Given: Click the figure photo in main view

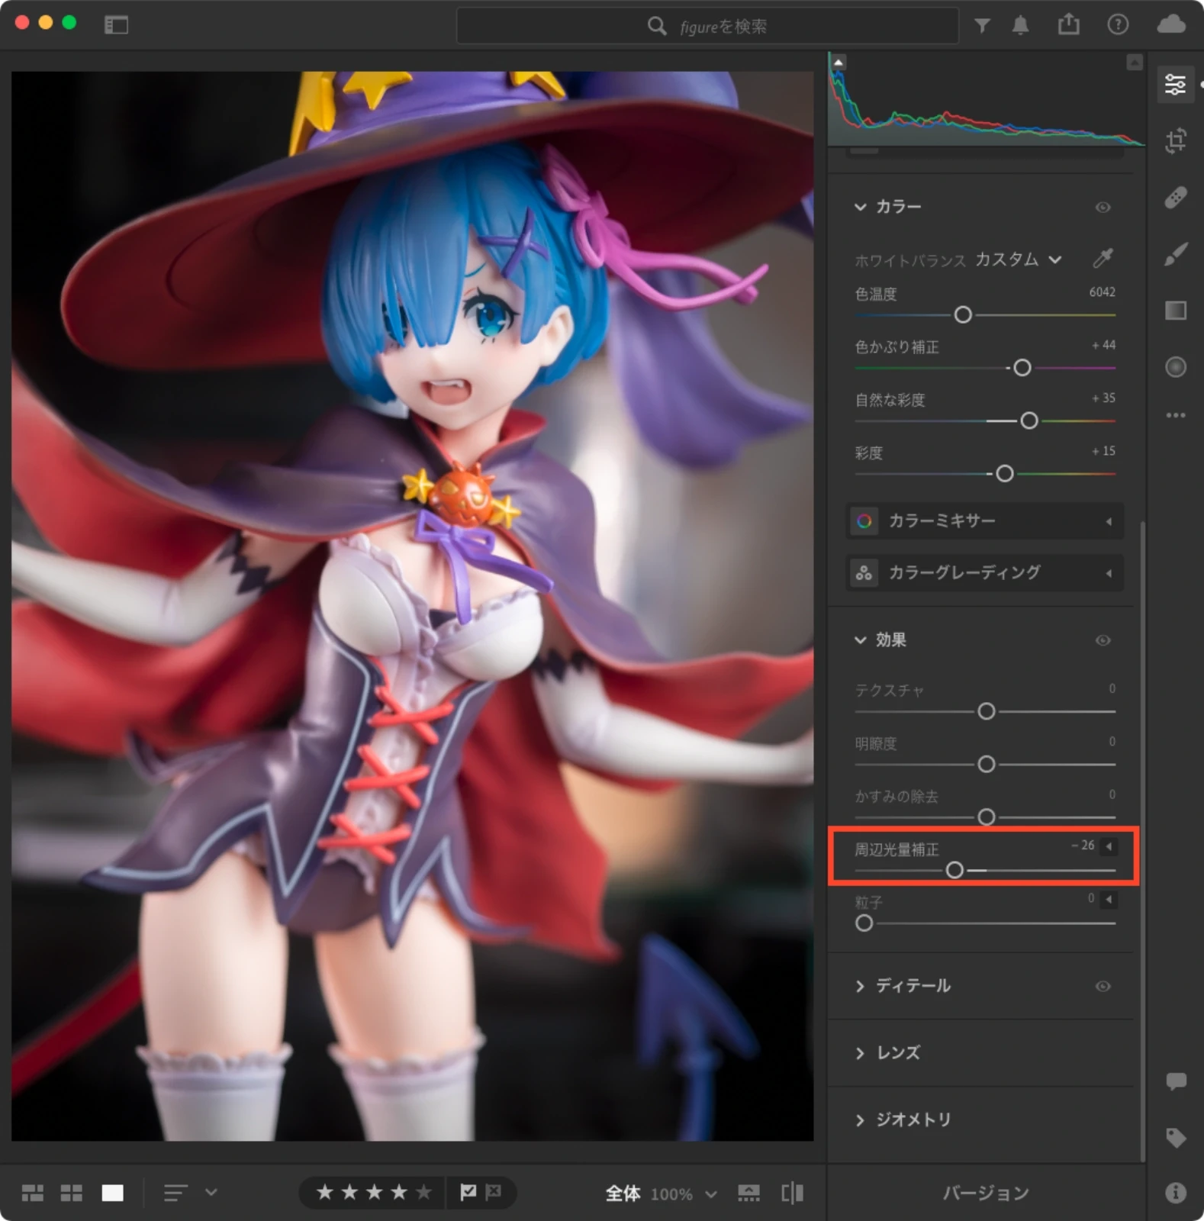Looking at the screenshot, I should click(412, 606).
